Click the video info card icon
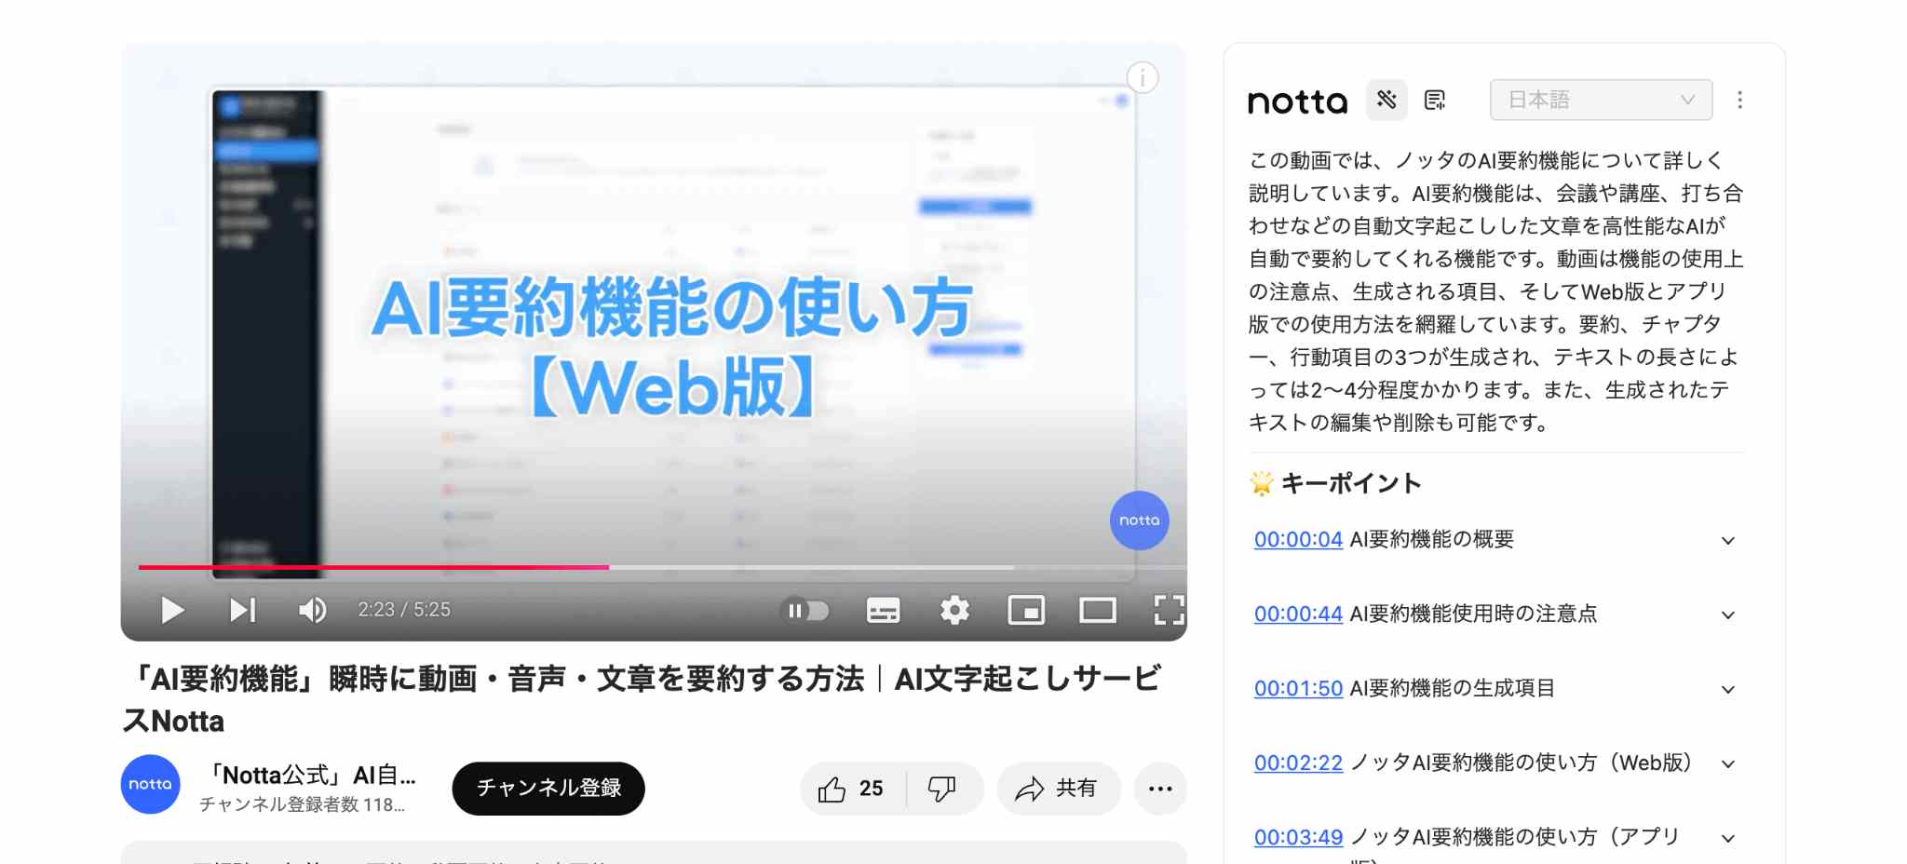 1143,77
